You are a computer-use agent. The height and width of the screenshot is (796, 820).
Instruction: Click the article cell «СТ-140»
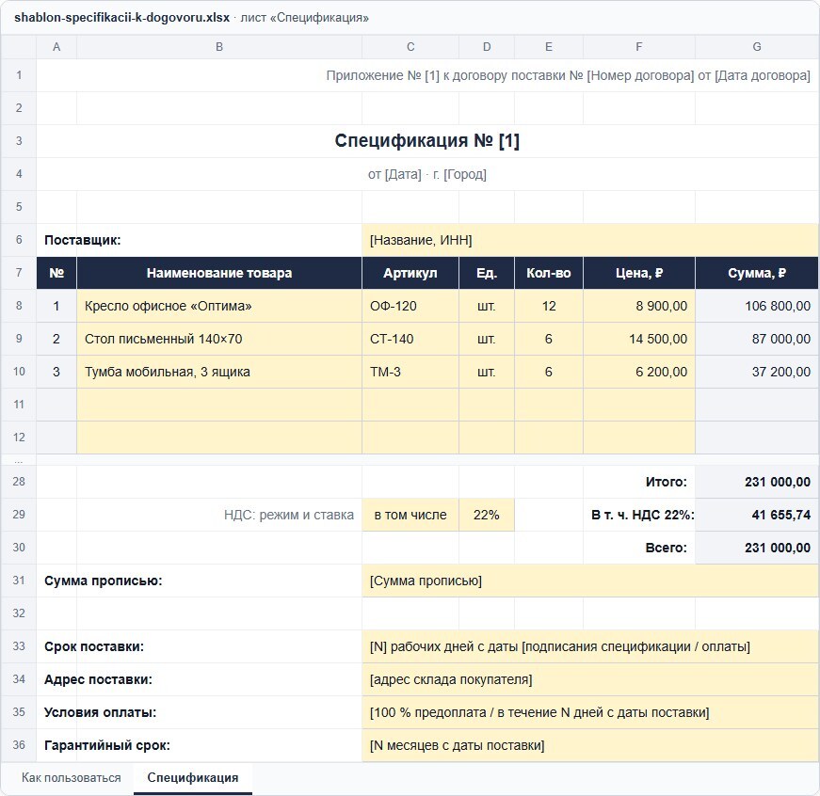(410, 339)
